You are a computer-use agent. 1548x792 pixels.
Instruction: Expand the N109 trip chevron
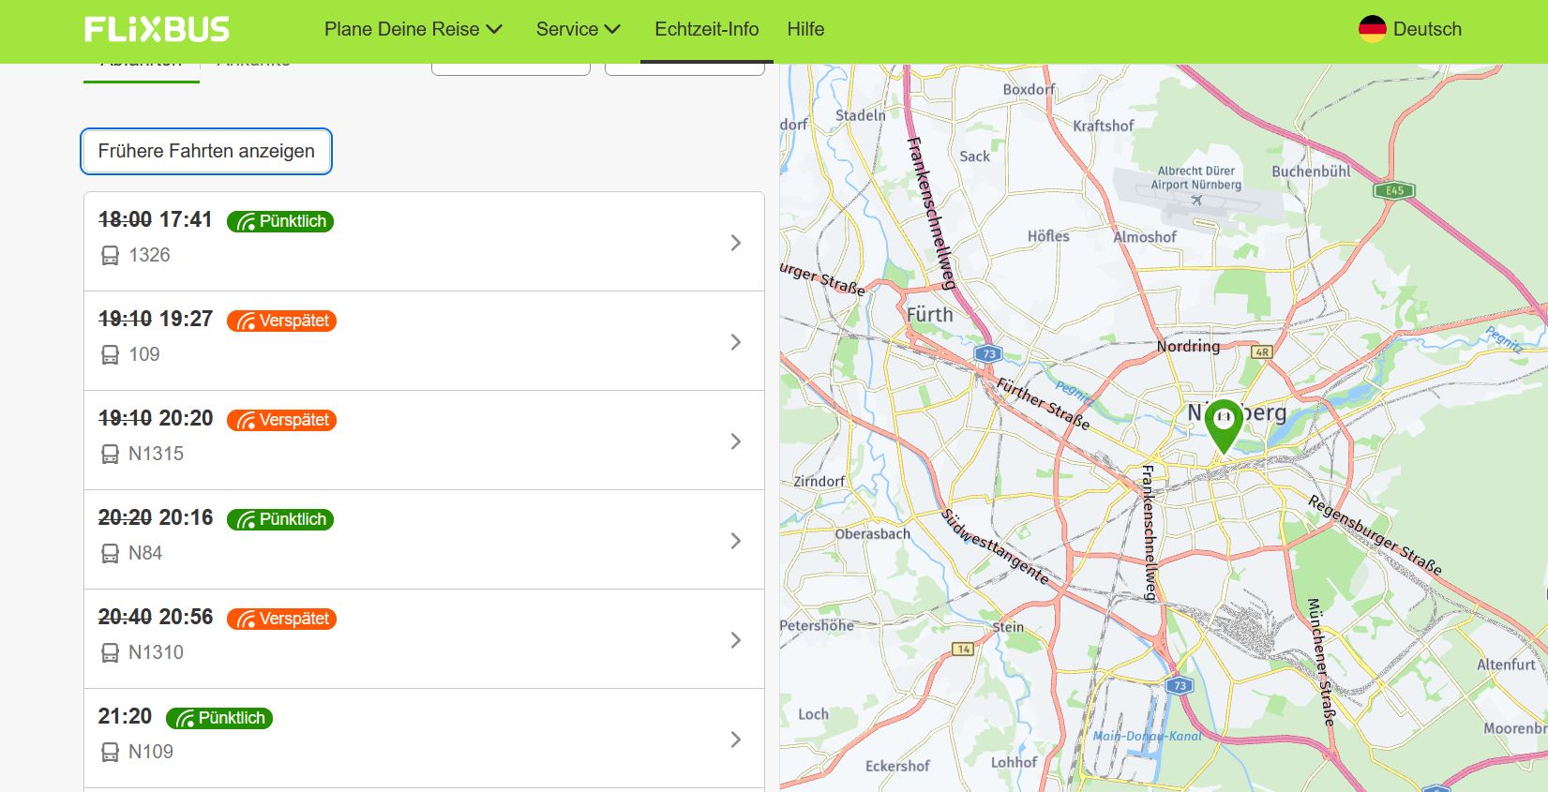pos(736,740)
